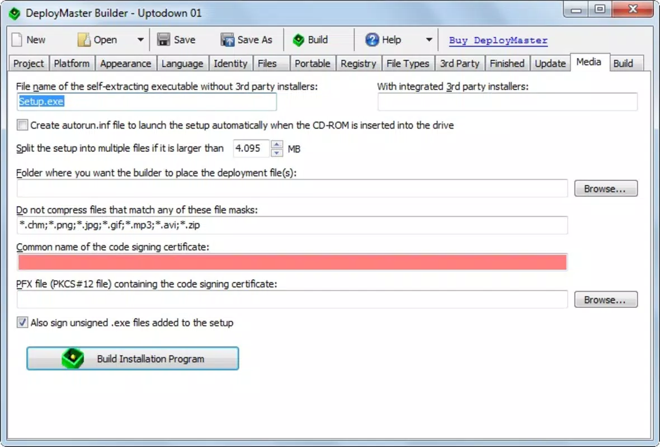The image size is (660, 447).
Task: Click the Media tab
Action: click(590, 62)
